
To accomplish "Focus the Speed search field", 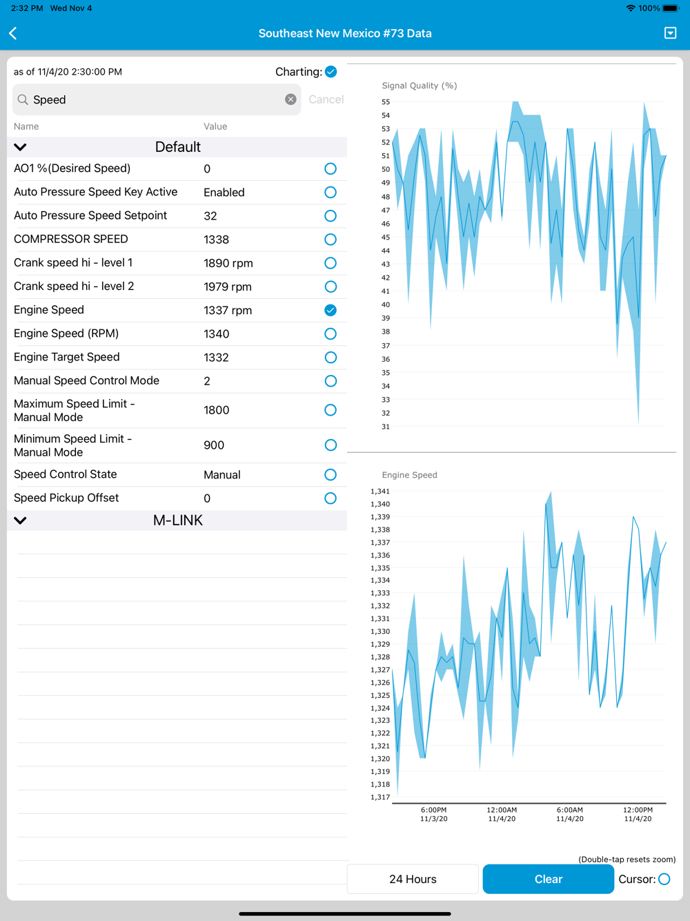I will 157,99.
